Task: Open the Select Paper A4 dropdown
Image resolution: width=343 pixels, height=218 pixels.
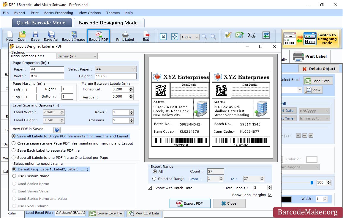Action: (x=116, y=69)
